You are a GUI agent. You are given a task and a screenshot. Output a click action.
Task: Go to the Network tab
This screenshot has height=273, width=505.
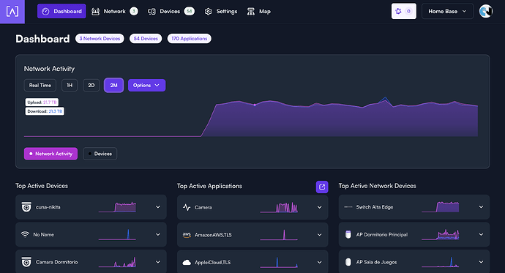point(115,11)
